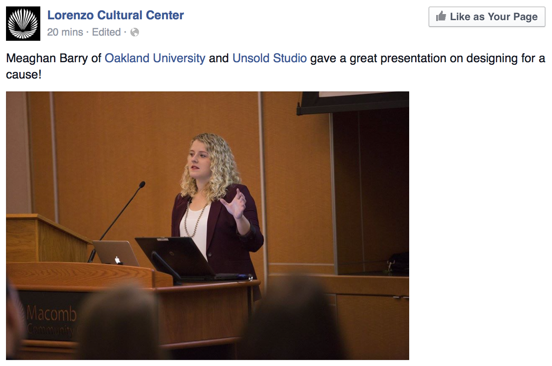Open the "Edited" edit history link
This screenshot has height=366, width=552.
106,32
